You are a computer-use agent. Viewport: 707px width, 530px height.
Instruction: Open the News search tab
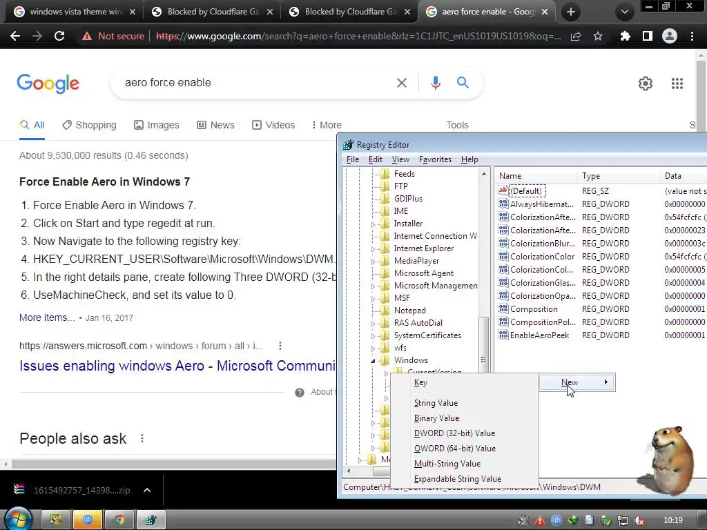215,125
